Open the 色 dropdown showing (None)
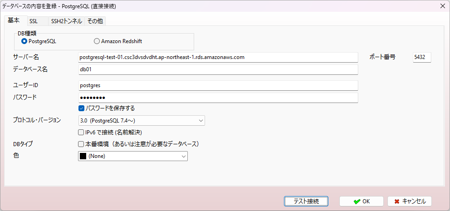 tap(133, 156)
